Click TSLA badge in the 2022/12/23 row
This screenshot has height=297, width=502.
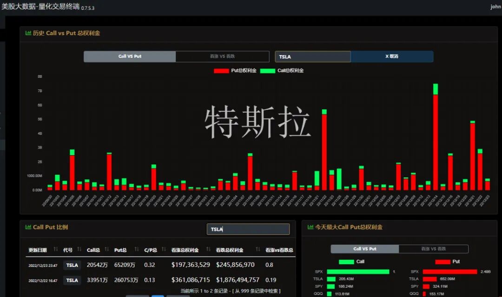coord(72,265)
